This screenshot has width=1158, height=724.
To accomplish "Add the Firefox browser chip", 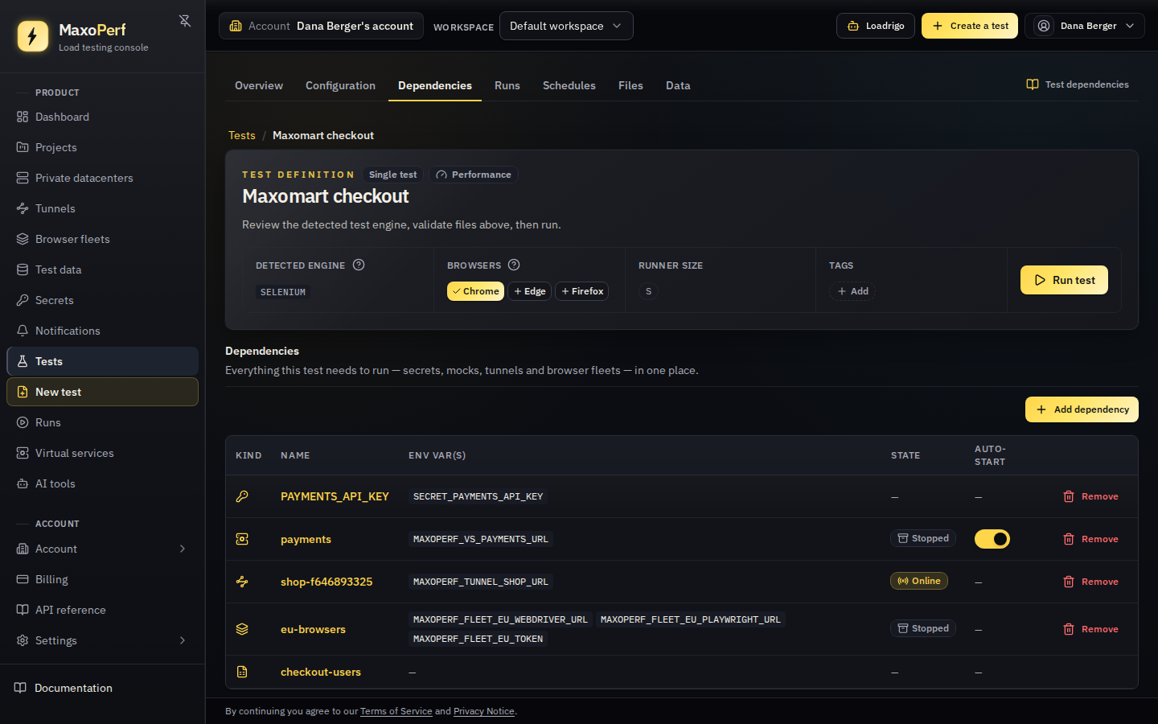I will (581, 291).
